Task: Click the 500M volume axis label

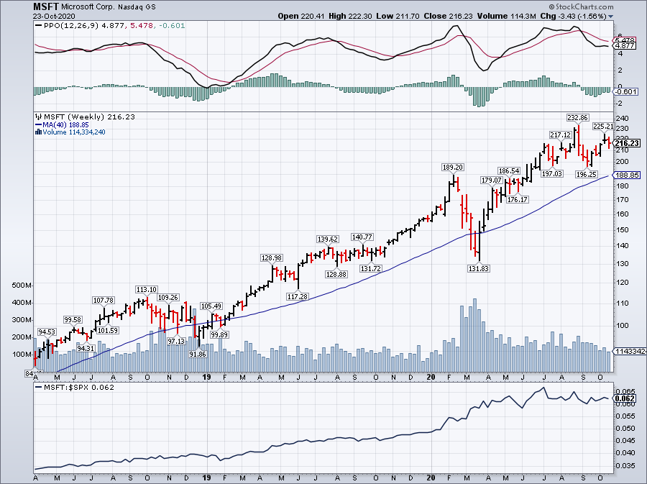Action: (x=23, y=286)
